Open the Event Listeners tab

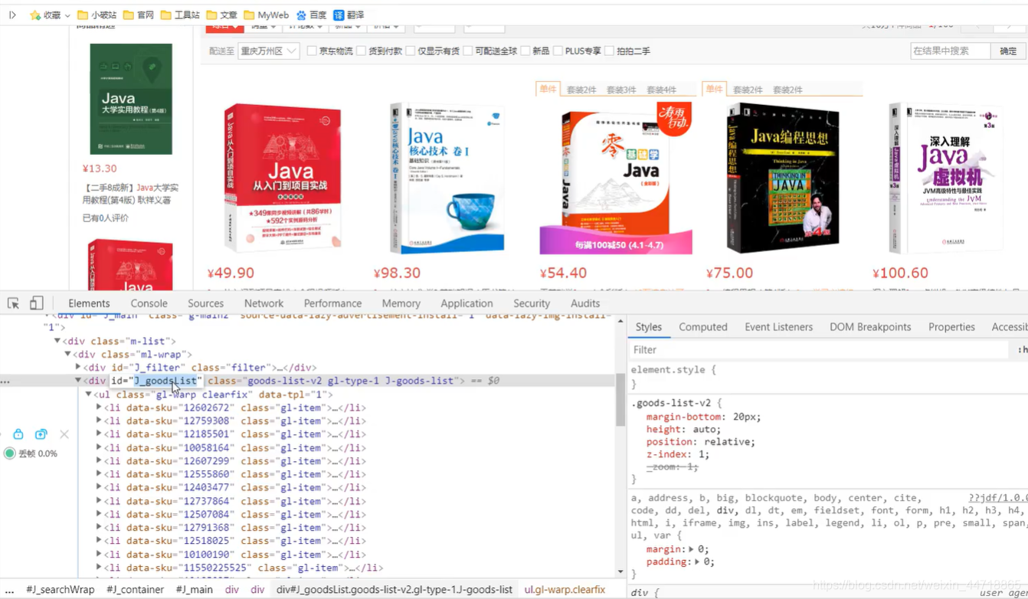(778, 327)
